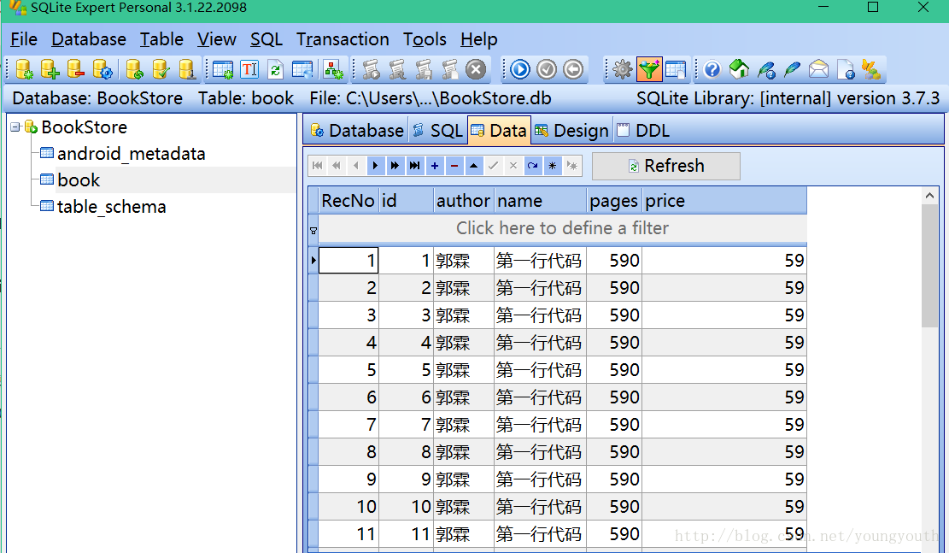The width and height of the screenshot is (949, 553).
Task: Click the bookmark asterisk navigator button
Action: click(x=553, y=165)
